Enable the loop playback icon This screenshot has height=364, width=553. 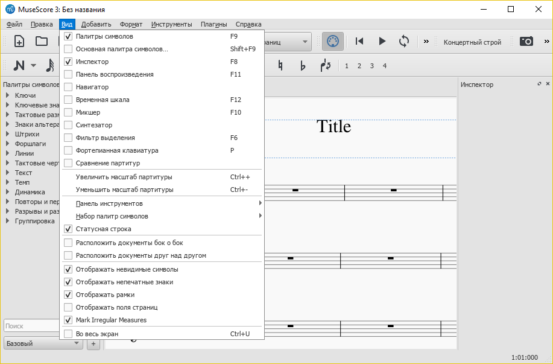pyautogui.click(x=404, y=42)
